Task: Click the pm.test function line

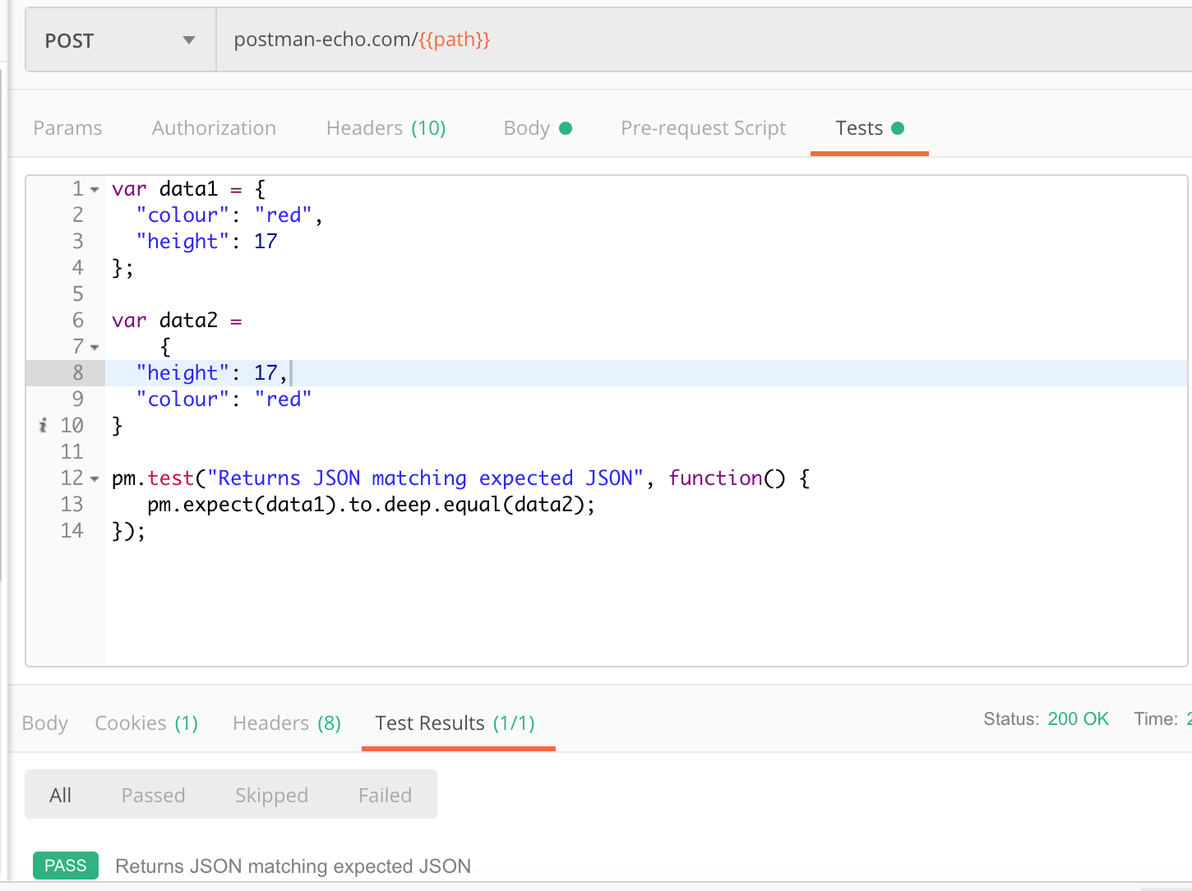Action: pyautogui.click(x=461, y=478)
